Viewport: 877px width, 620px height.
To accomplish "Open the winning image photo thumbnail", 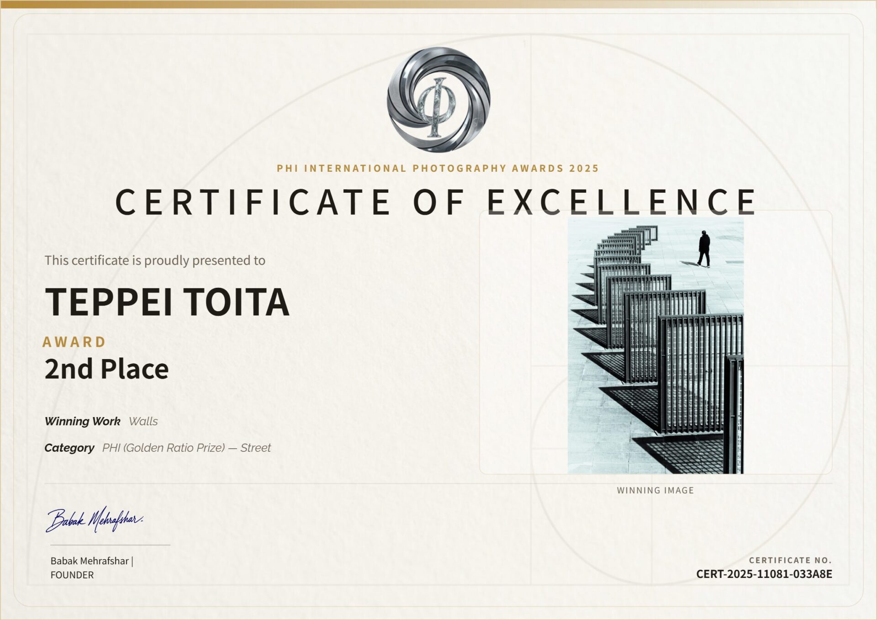I will point(655,345).
